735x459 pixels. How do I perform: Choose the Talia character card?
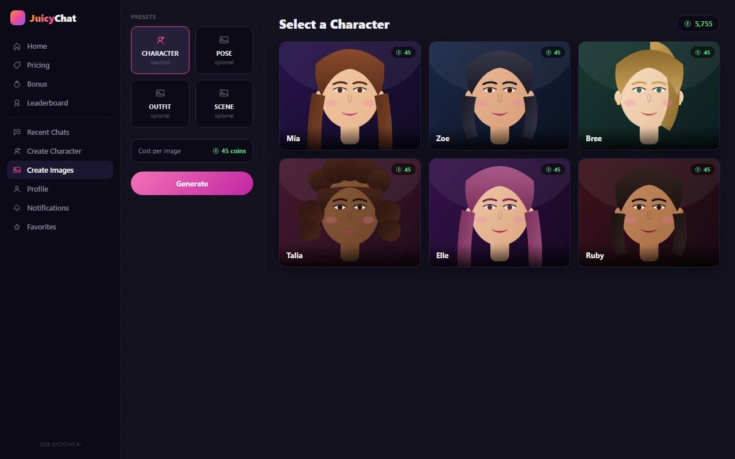coord(350,213)
